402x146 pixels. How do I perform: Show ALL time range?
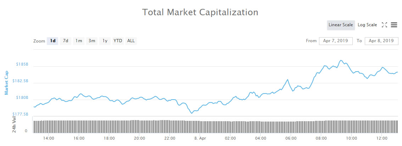pyautogui.click(x=131, y=41)
